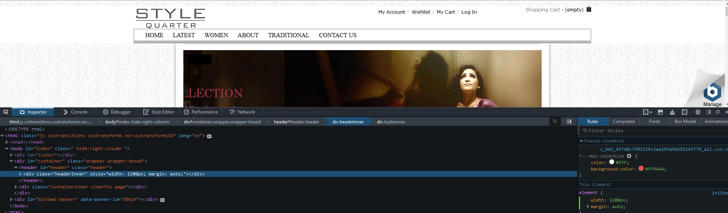This screenshot has height=213, width=728.
Task: Toggle the split console icon
Action: [x=661, y=112]
